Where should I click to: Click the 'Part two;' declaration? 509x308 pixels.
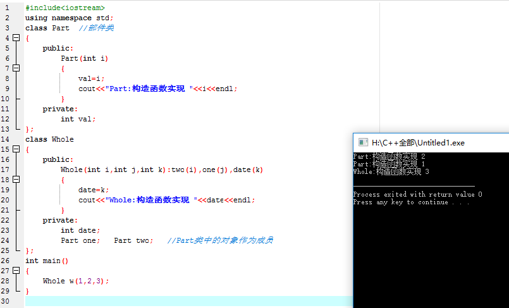click(x=133, y=240)
